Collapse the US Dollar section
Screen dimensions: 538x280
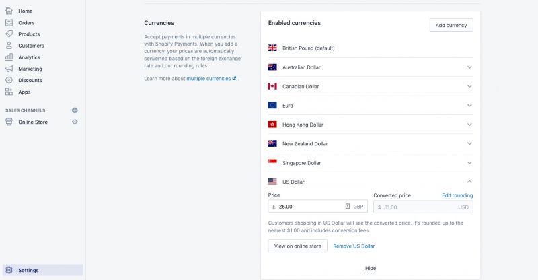[469, 182]
